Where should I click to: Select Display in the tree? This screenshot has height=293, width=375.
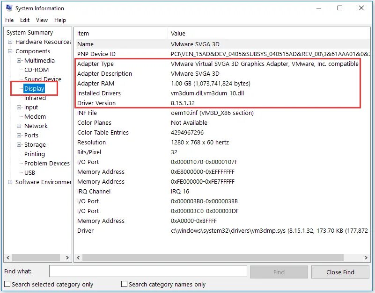(x=34, y=88)
